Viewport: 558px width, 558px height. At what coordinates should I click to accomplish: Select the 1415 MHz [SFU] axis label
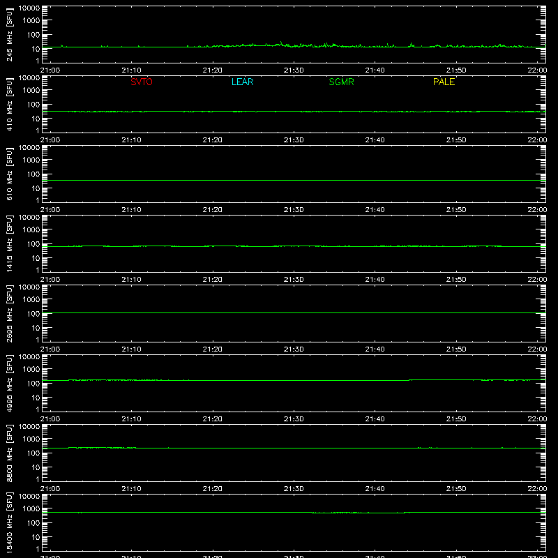click(10, 243)
